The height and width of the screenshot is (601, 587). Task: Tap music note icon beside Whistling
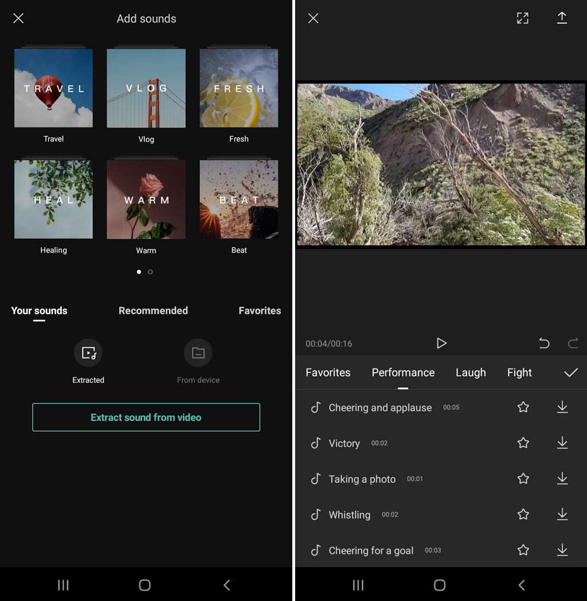pos(316,514)
